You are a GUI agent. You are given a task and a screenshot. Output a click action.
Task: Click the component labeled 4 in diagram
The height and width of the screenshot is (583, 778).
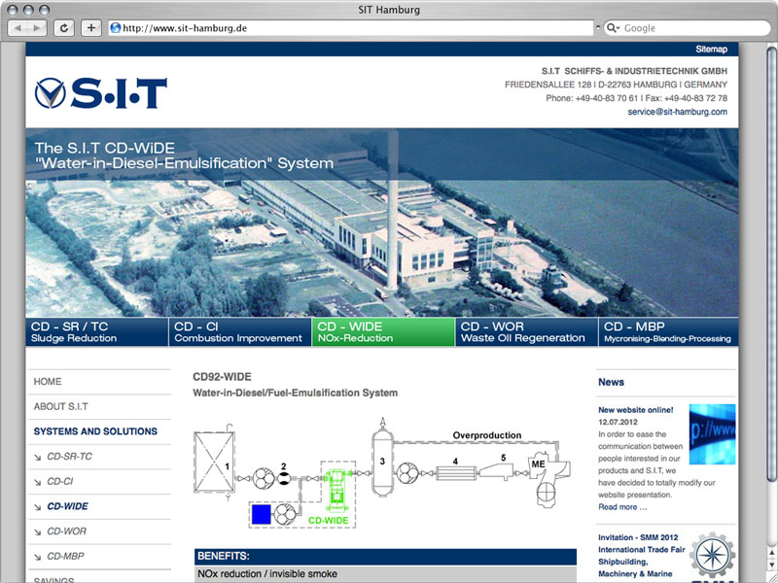[x=456, y=472]
